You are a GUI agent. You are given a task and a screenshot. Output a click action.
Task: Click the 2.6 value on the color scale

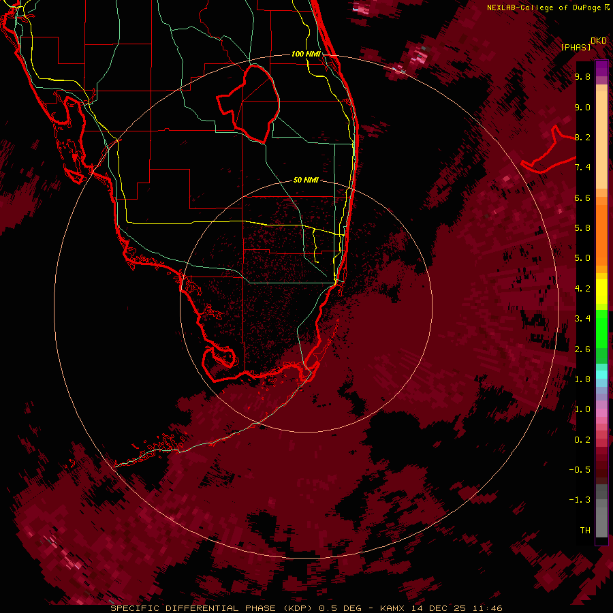[582, 349]
